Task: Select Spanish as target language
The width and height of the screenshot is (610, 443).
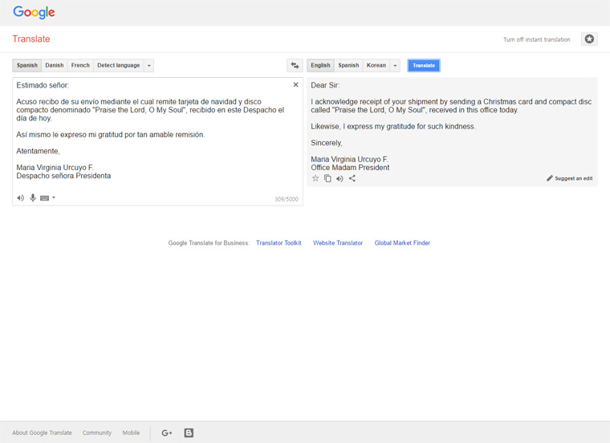Action: pos(348,65)
